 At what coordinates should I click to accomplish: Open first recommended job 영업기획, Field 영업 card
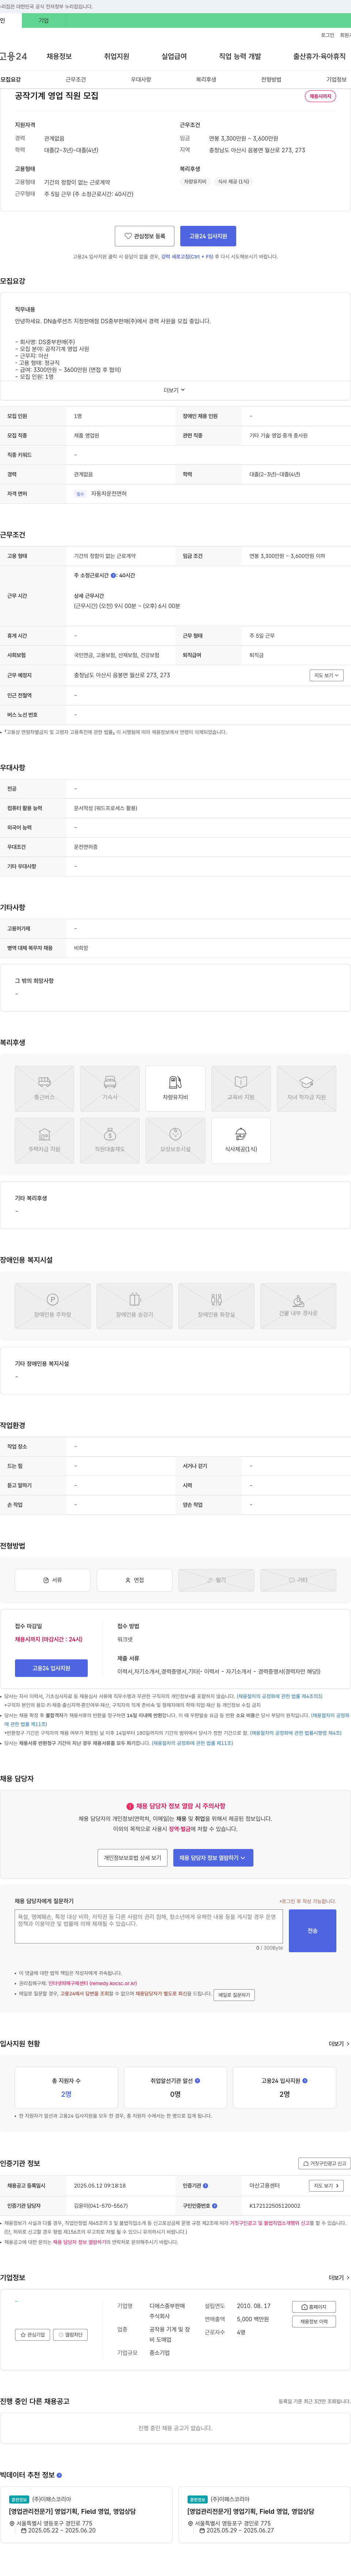pyautogui.click(x=86, y=2514)
